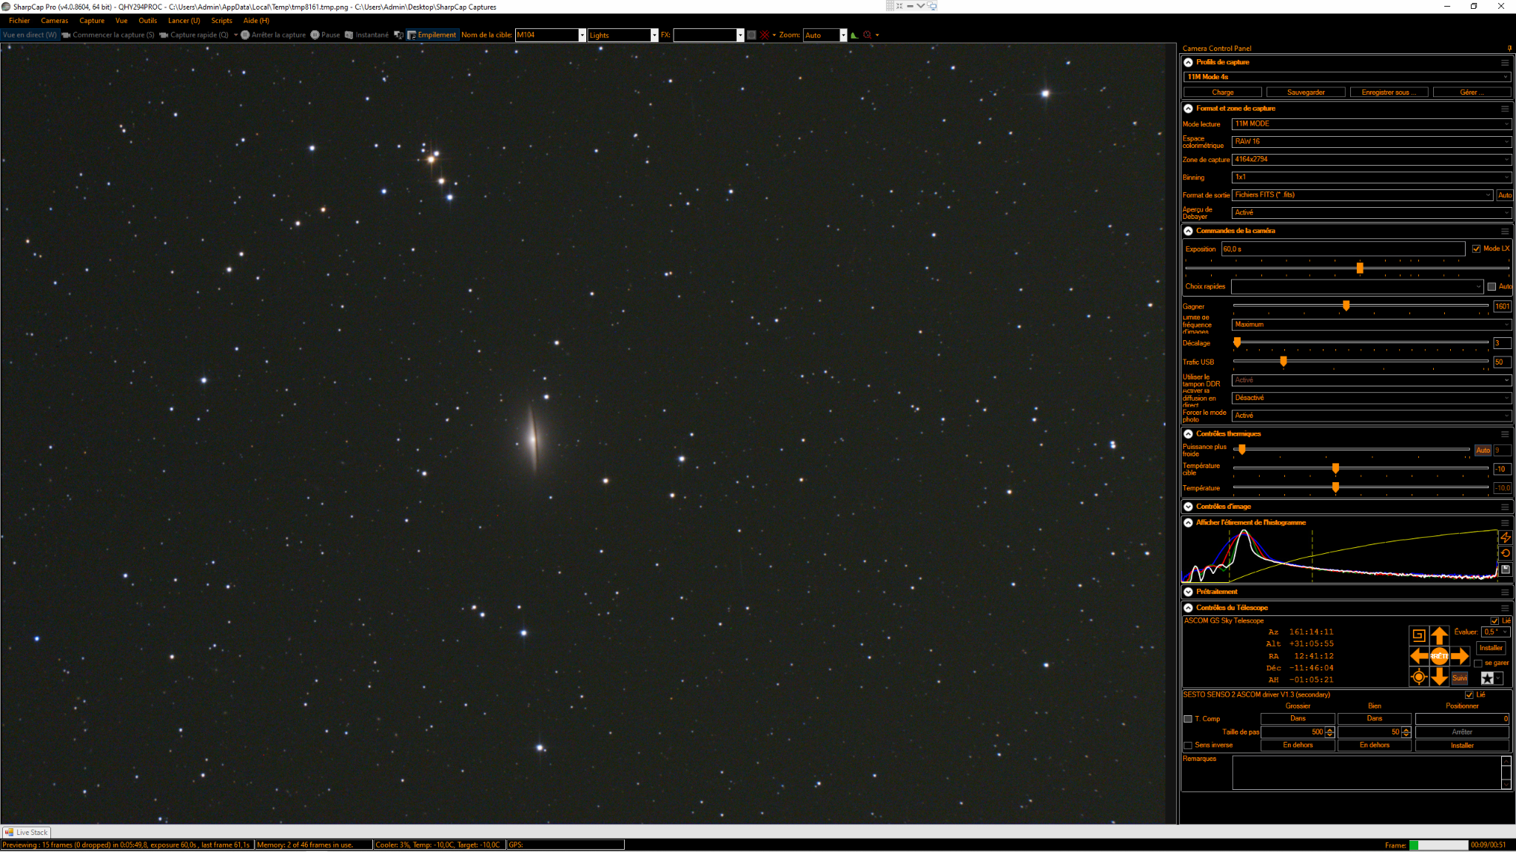Open the Scripts menu
Viewport: 1516px width, 852px height.
(221, 21)
